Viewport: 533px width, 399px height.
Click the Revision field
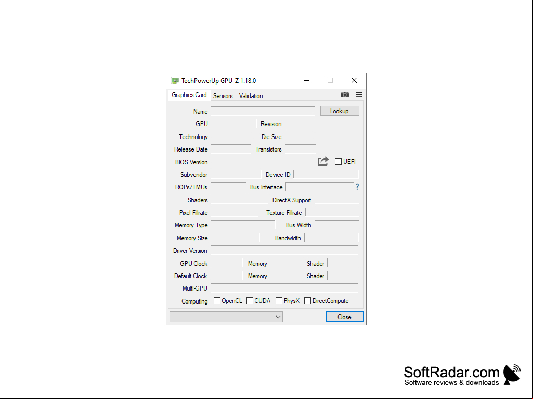pyautogui.click(x=301, y=124)
